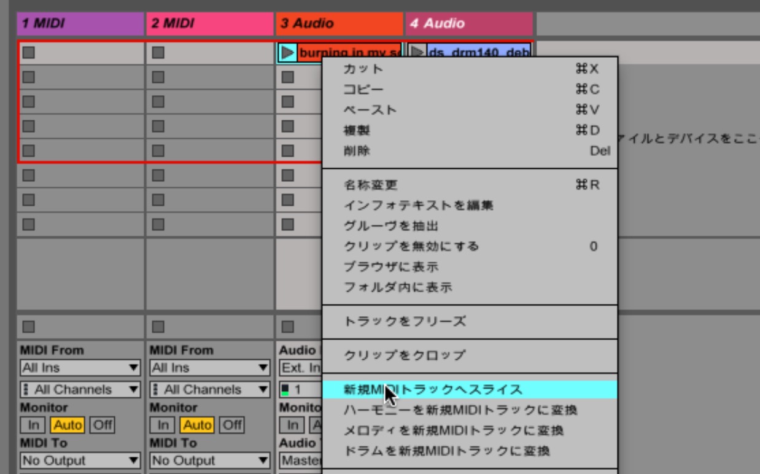Viewport: 760px width, 474px height.
Task: Set 2 MIDI monitor to Off
Action: coord(233,425)
